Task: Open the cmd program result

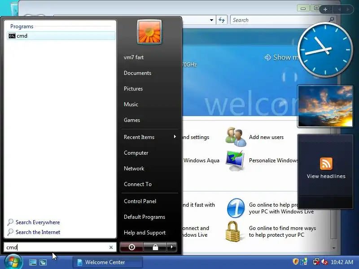Action: click(61, 36)
